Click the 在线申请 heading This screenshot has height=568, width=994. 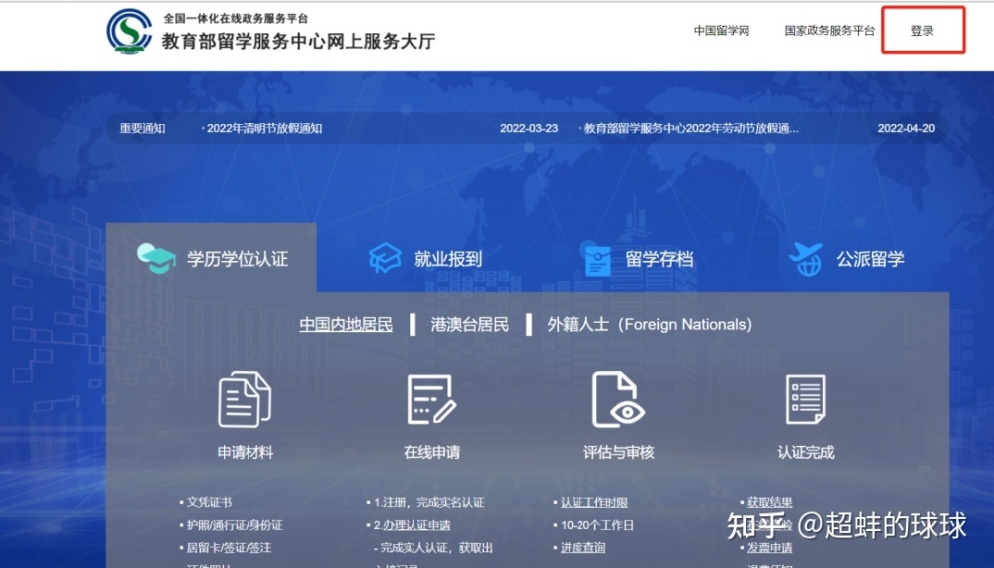(431, 452)
